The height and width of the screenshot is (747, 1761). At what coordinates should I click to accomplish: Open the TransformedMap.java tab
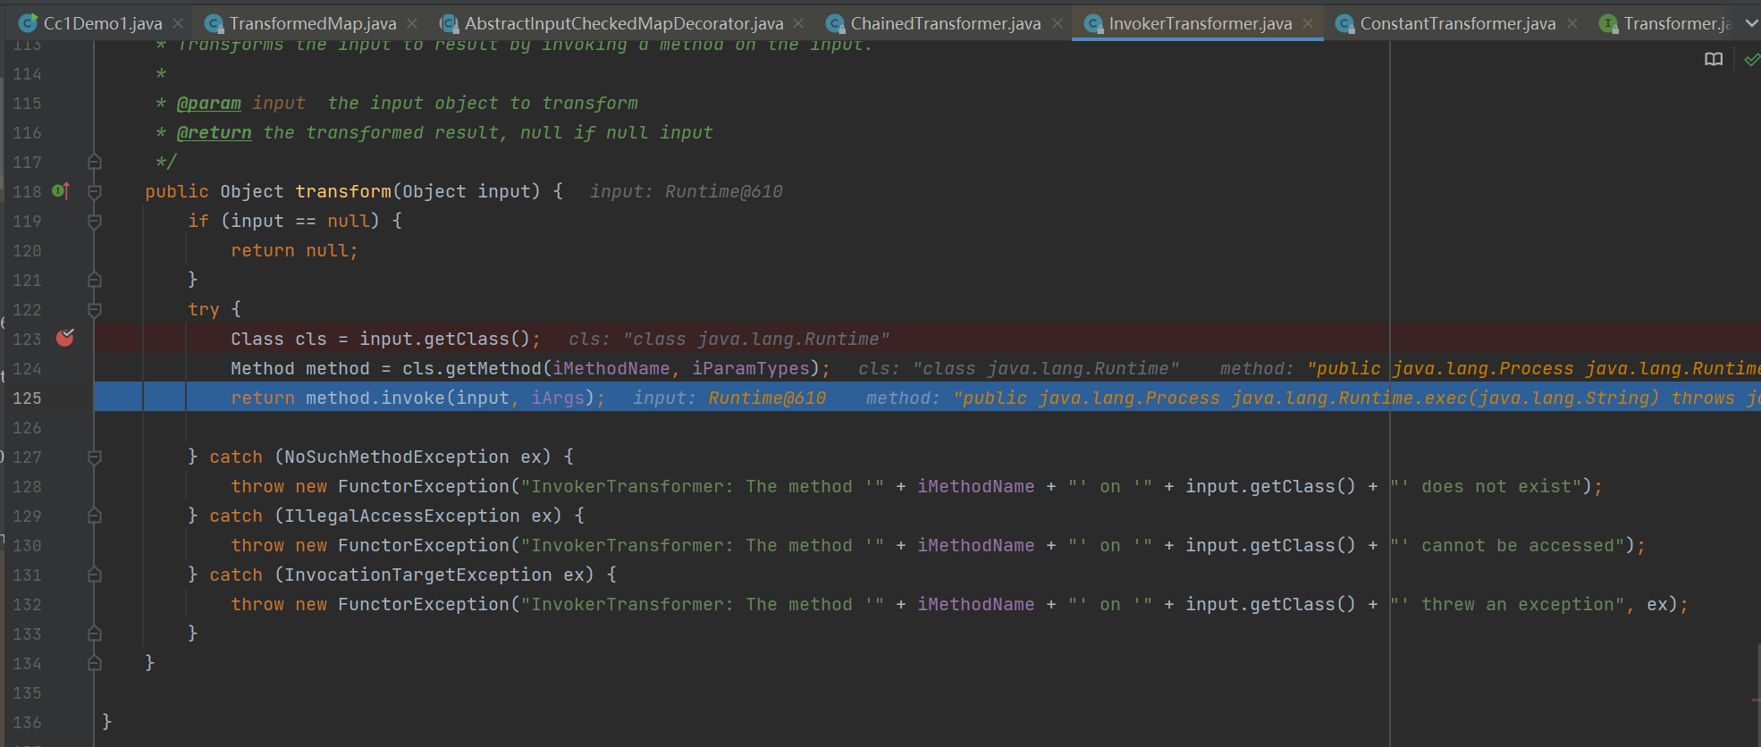tap(312, 23)
